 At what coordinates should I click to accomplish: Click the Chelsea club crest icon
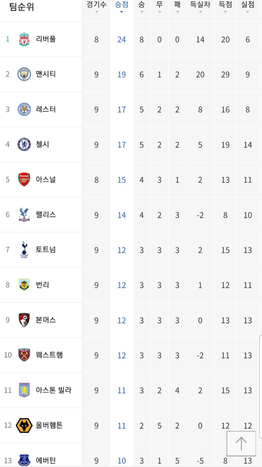[24, 145]
